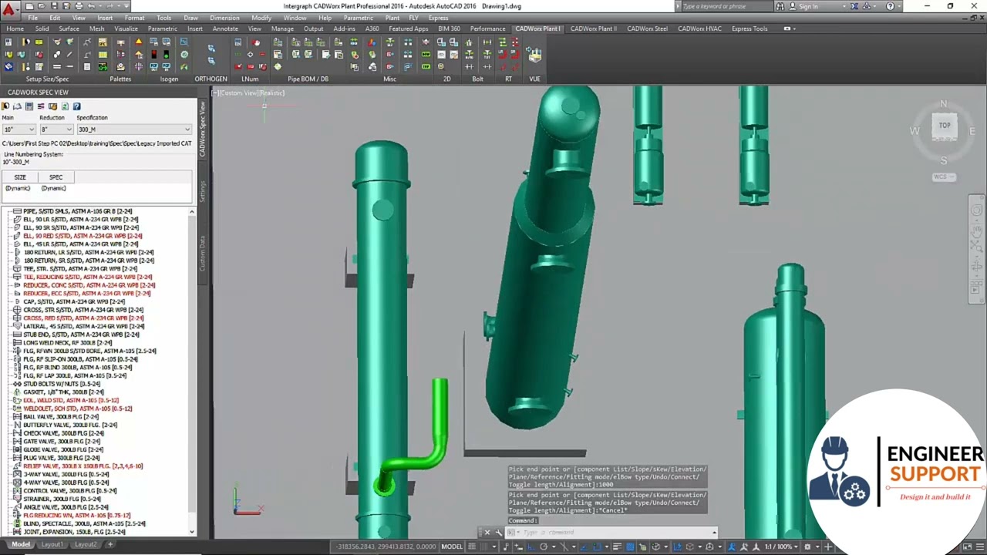Screen dimensions: 987x555
Task: Click the TOP face of the ViewCube
Action: point(945,126)
